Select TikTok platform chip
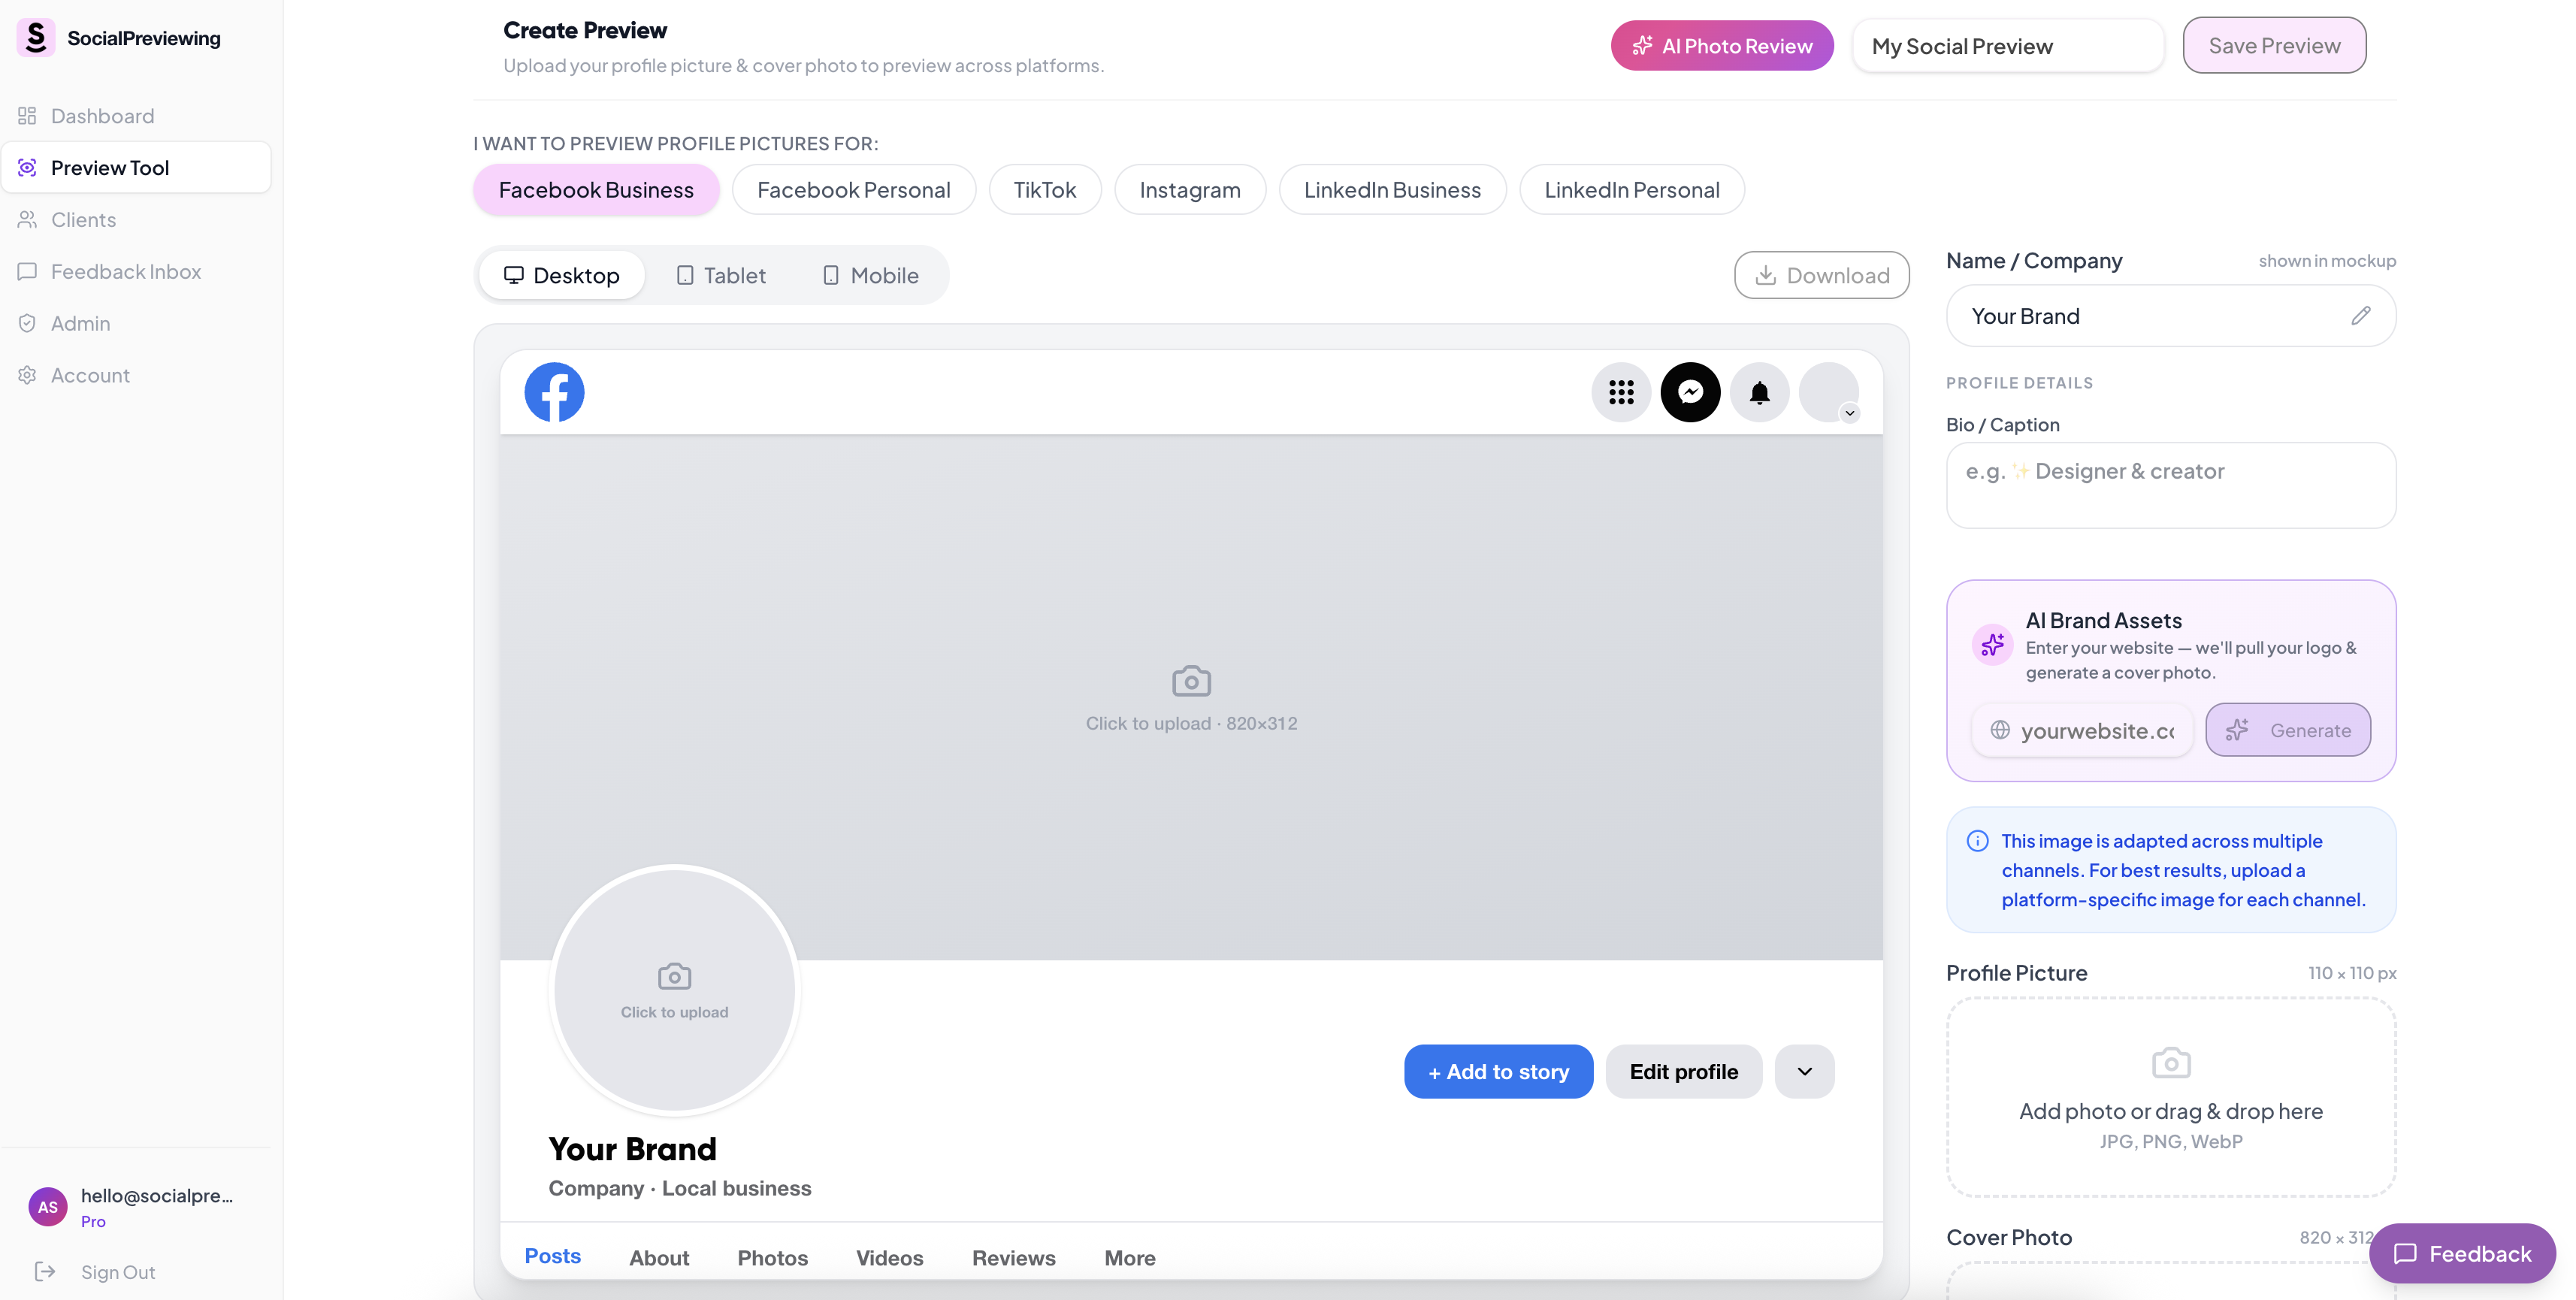 1044,190
